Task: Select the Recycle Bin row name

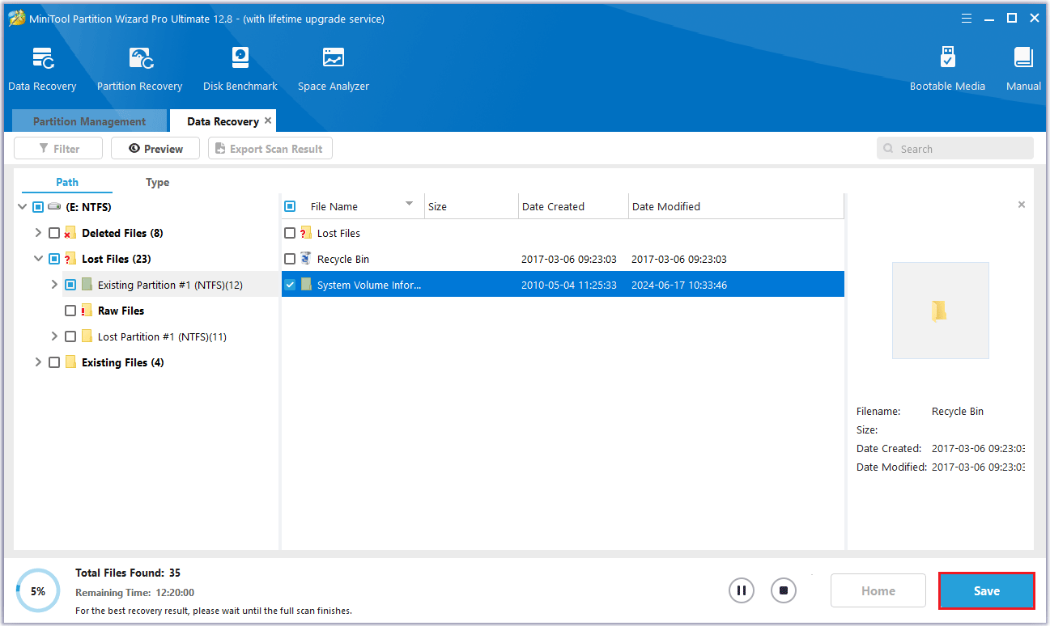Action: coord(343,259)
